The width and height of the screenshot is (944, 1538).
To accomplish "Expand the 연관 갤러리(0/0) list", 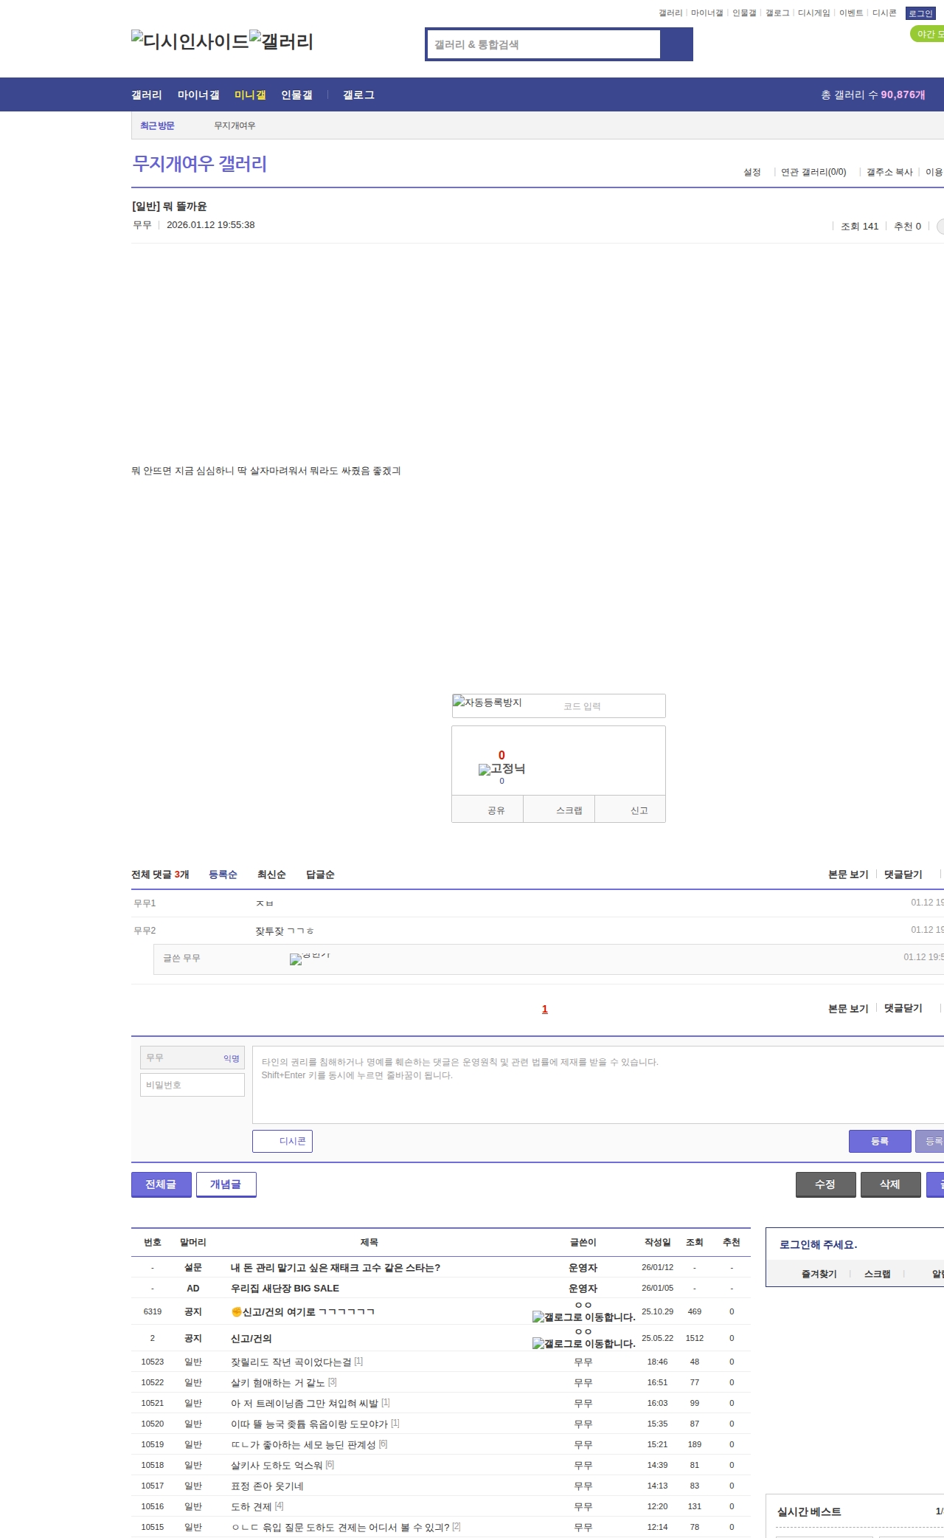I will click(x=813, y=172).
